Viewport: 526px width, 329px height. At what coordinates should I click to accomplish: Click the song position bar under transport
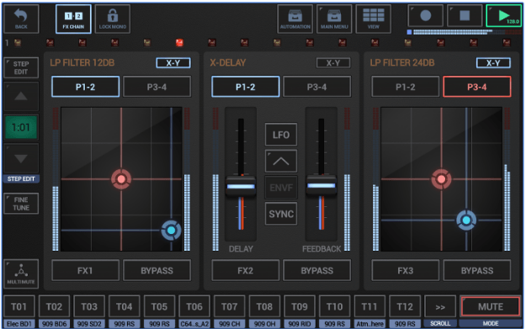coord(465,32)
